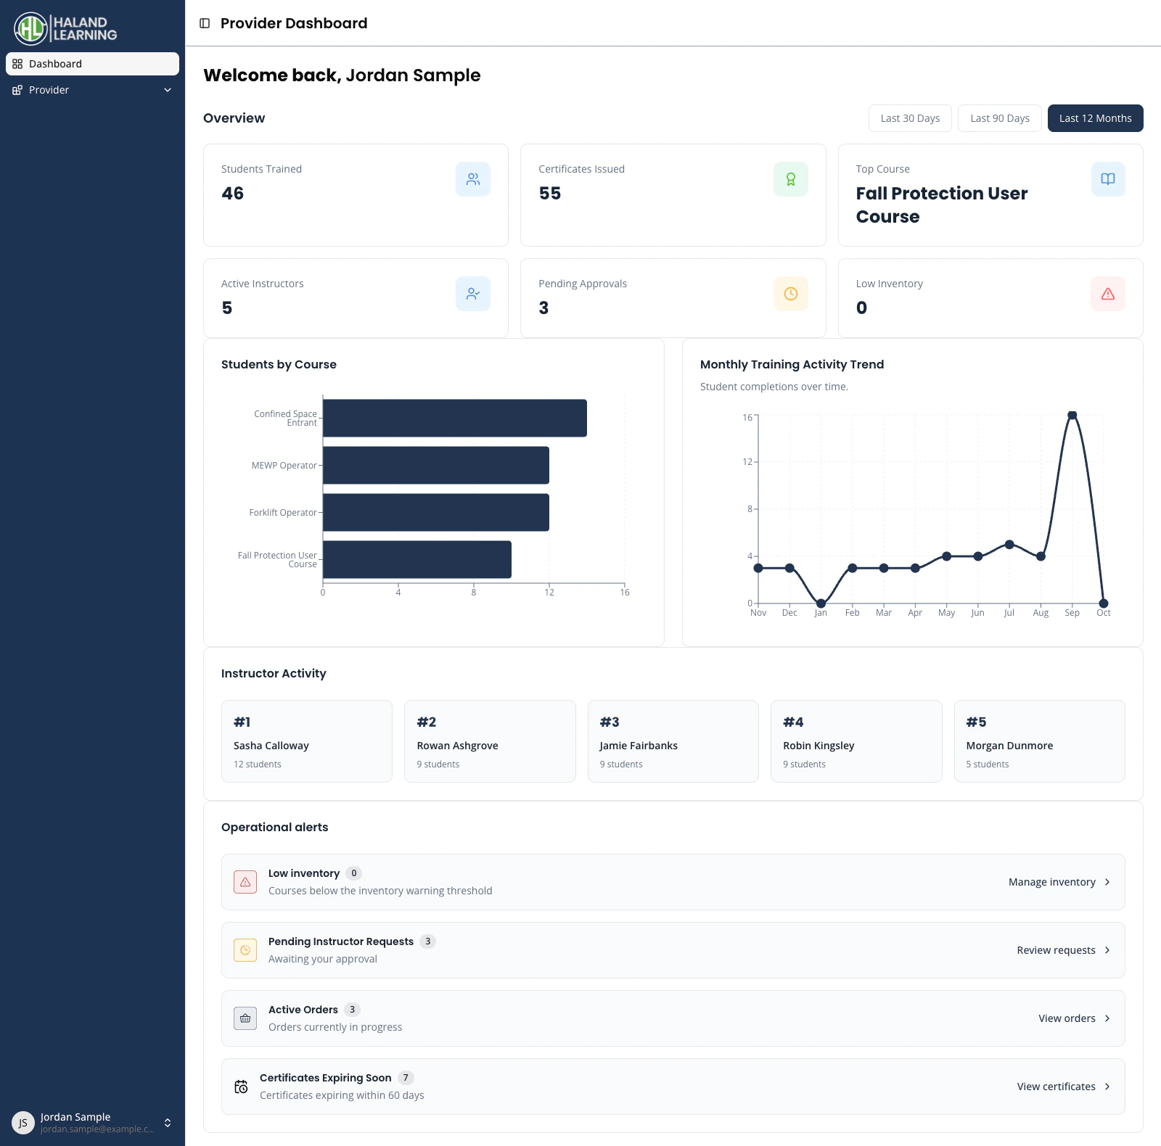
Task: Click the Sep peak data point
Action: click(x=1072, y=416)
